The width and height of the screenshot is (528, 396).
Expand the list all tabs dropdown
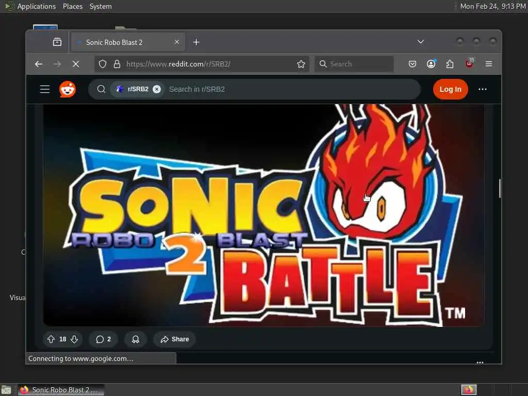point(421,42)
